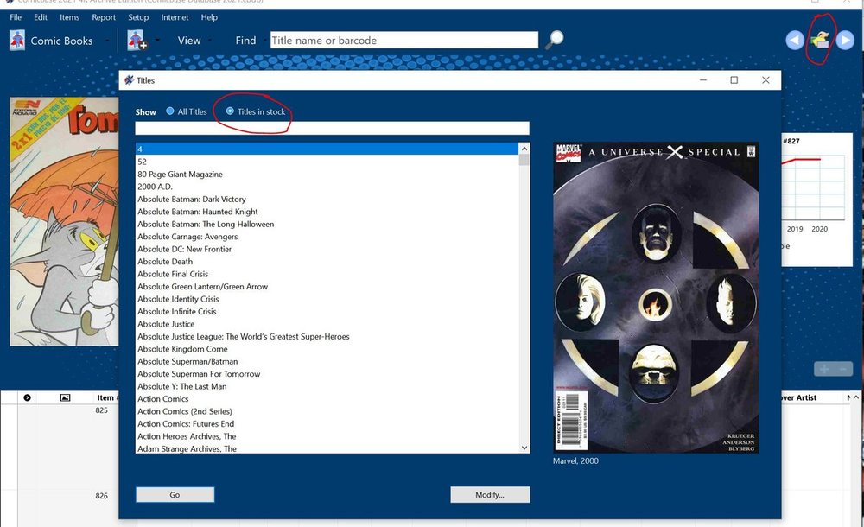Viewport: 864px width, 527px height.
Task: Select the All Titles radio button
Action: (x=170, y=111)
